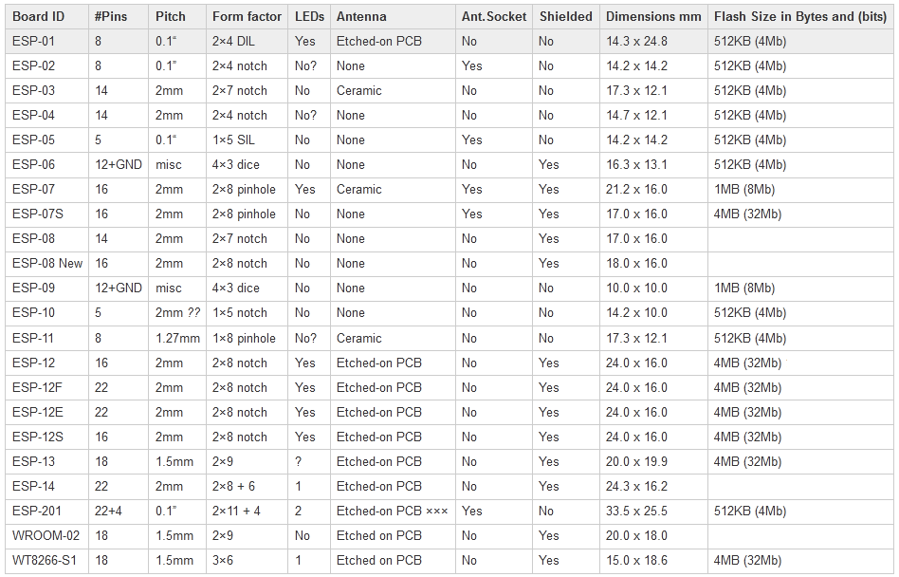The image size is (899, 577).
Task: Click the #Pins column header
Action: (110, 16)
